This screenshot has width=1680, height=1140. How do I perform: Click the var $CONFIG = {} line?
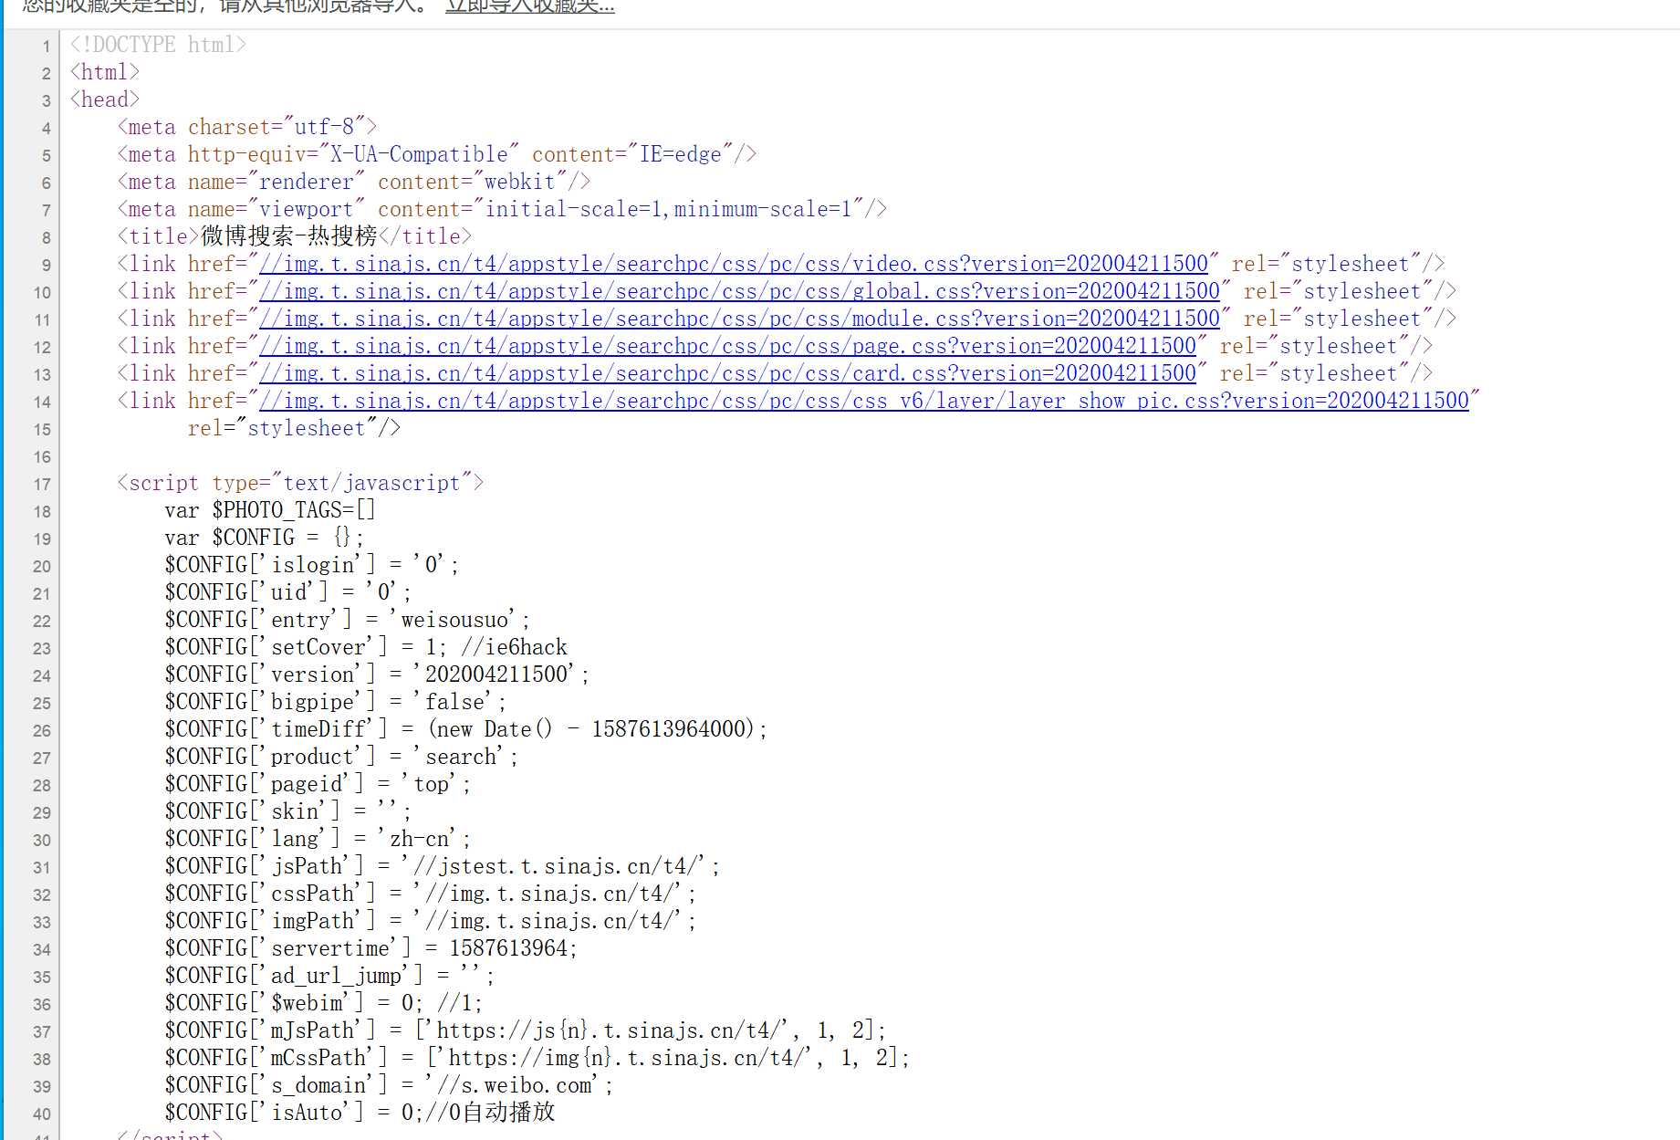[x=265, y=538]
